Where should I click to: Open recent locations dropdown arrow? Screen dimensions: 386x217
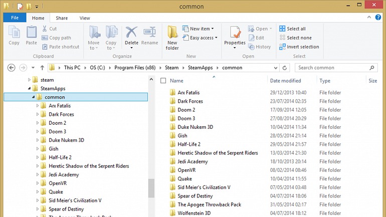point(33,68)
